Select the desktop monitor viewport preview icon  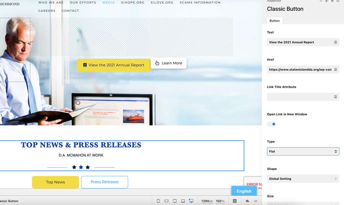point(191,201)
